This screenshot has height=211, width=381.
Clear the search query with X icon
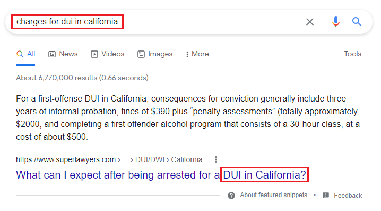(x=309, y=22)
